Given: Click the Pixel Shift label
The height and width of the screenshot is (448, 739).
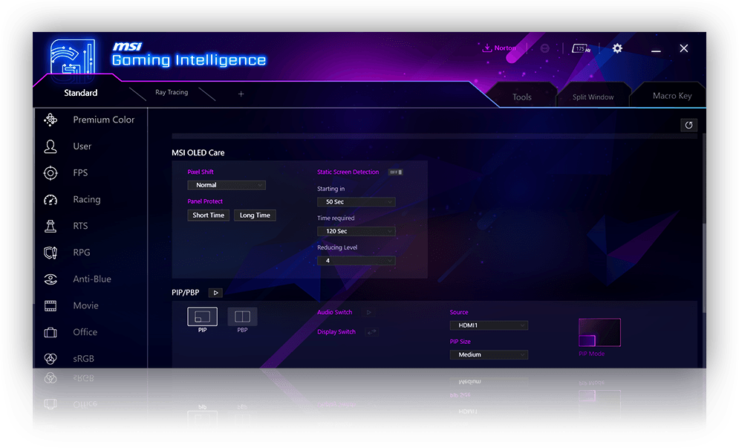Looking at the screenshot, I should click(x=201, y=172).
